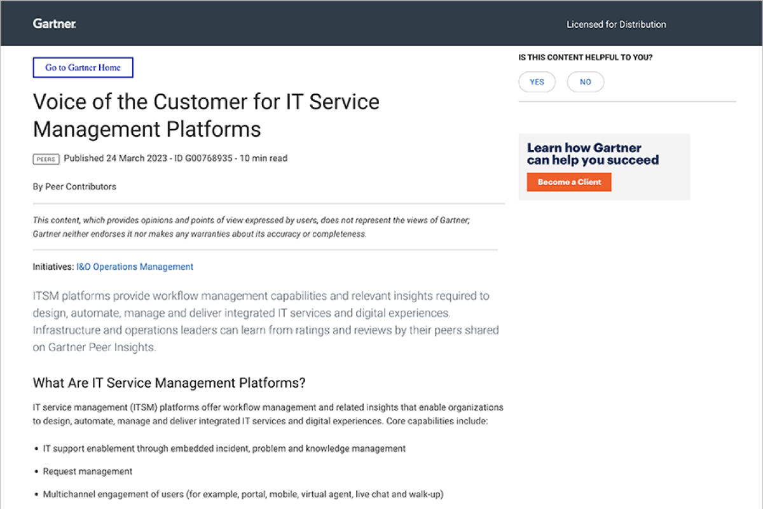
Task: Click the Request management bullet
Action: tap(88, 471)
